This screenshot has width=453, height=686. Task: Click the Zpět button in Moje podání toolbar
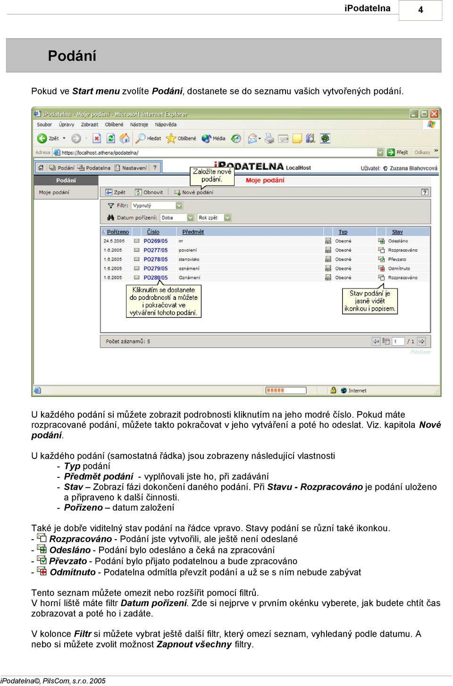click(x=116, y=192)
